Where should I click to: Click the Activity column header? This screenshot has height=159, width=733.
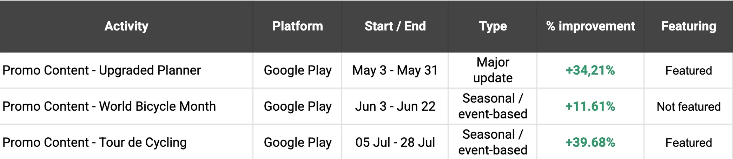click(x=126, y=26)
